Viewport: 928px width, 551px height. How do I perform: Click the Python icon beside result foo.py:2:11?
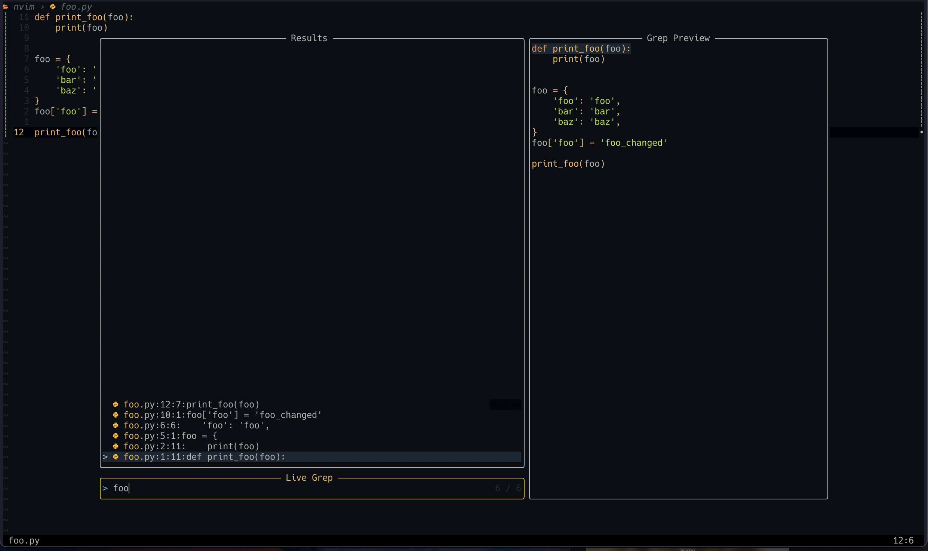[116, 446]
